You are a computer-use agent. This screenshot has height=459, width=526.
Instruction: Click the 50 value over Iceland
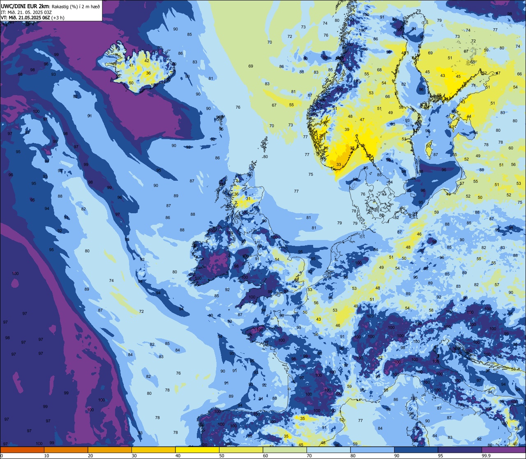[131, 83]
